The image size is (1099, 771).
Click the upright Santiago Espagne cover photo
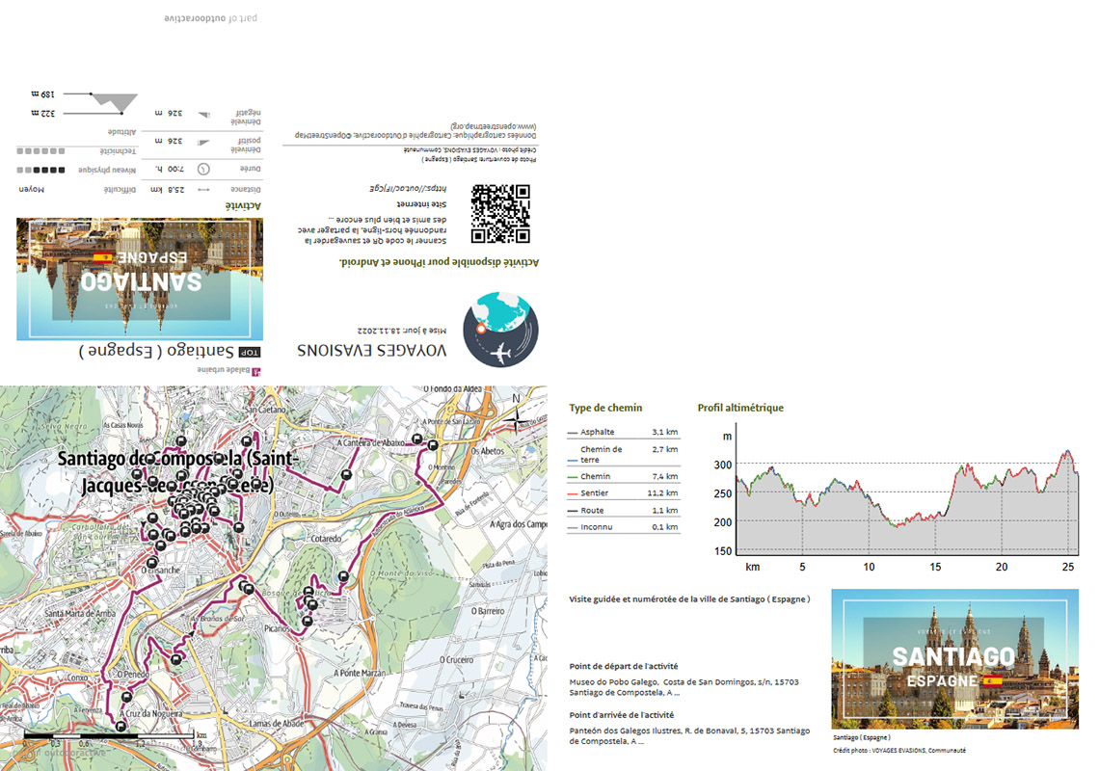pos(954,659)
